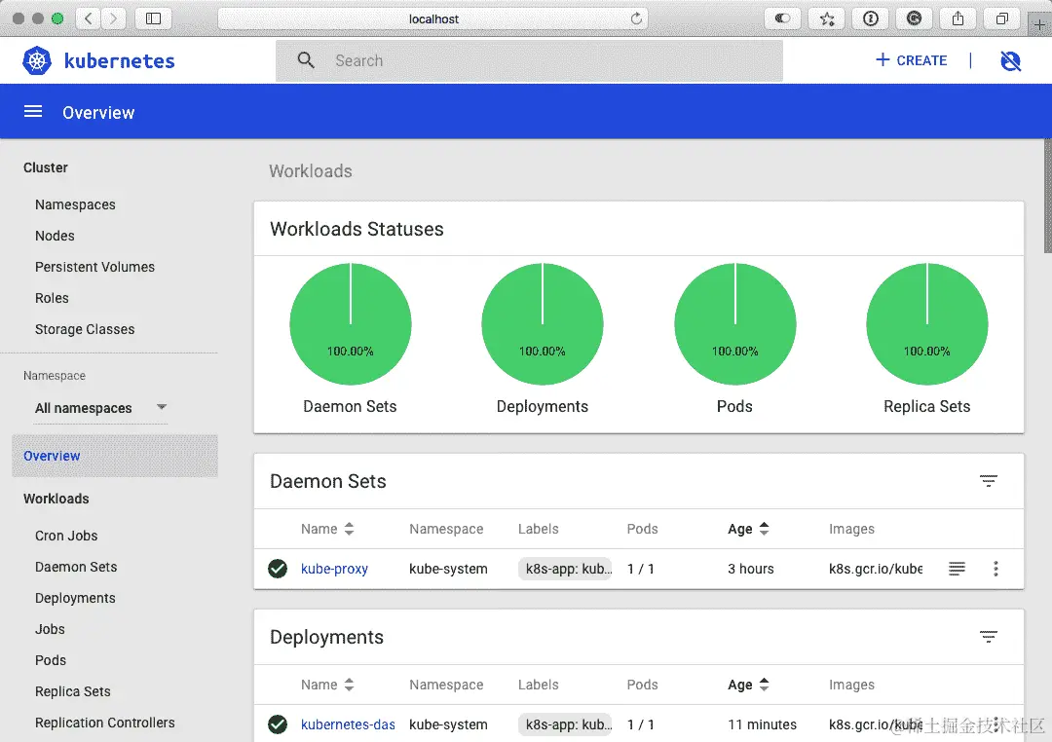
Task: Click the k8s-app label chip for kubernetes-das
Action: tap(565, 724)
